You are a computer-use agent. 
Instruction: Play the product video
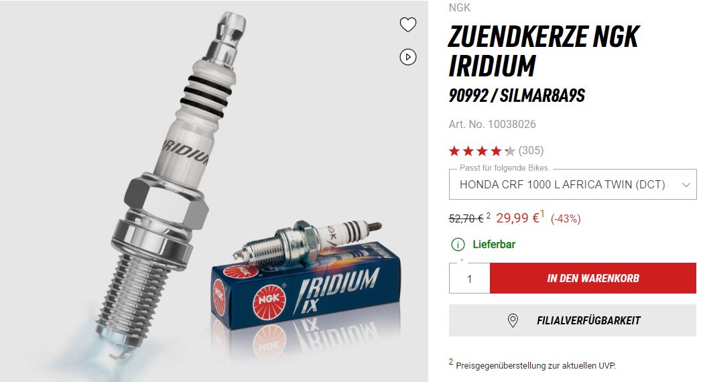pyautogui.click(x=407, y=57)
